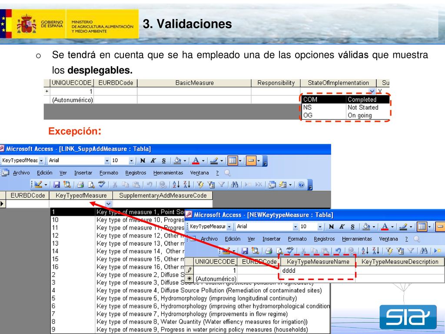
Task: Run spelling check in LINK_SuppAddMeasure toolbar
Action: tap(102, 184)
